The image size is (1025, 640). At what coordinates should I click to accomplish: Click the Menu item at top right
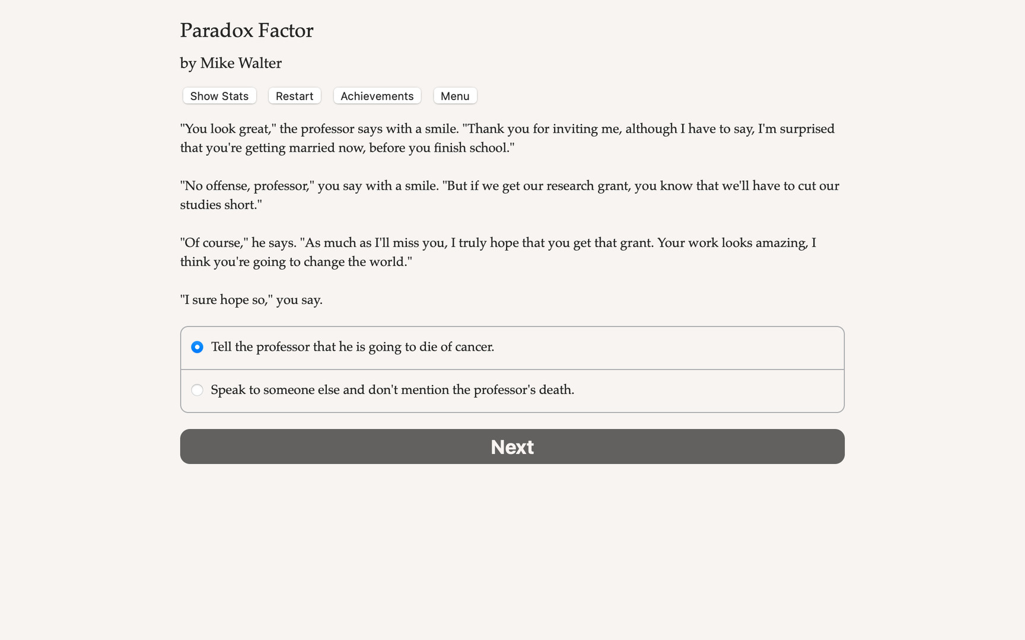(455, 95)
